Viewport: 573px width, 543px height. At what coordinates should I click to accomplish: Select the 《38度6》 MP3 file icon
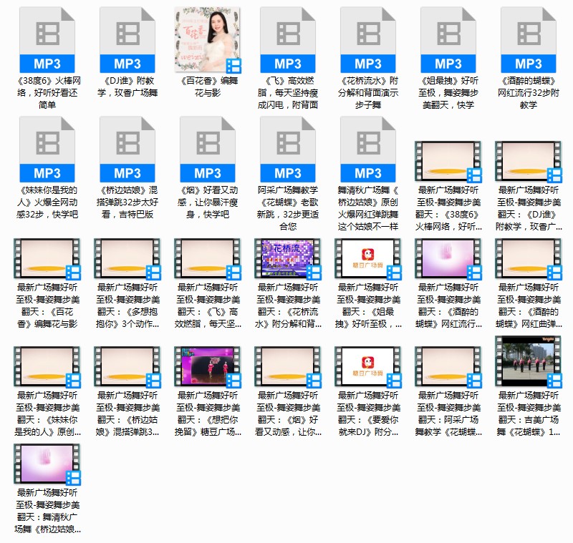[x=47, y=40]
